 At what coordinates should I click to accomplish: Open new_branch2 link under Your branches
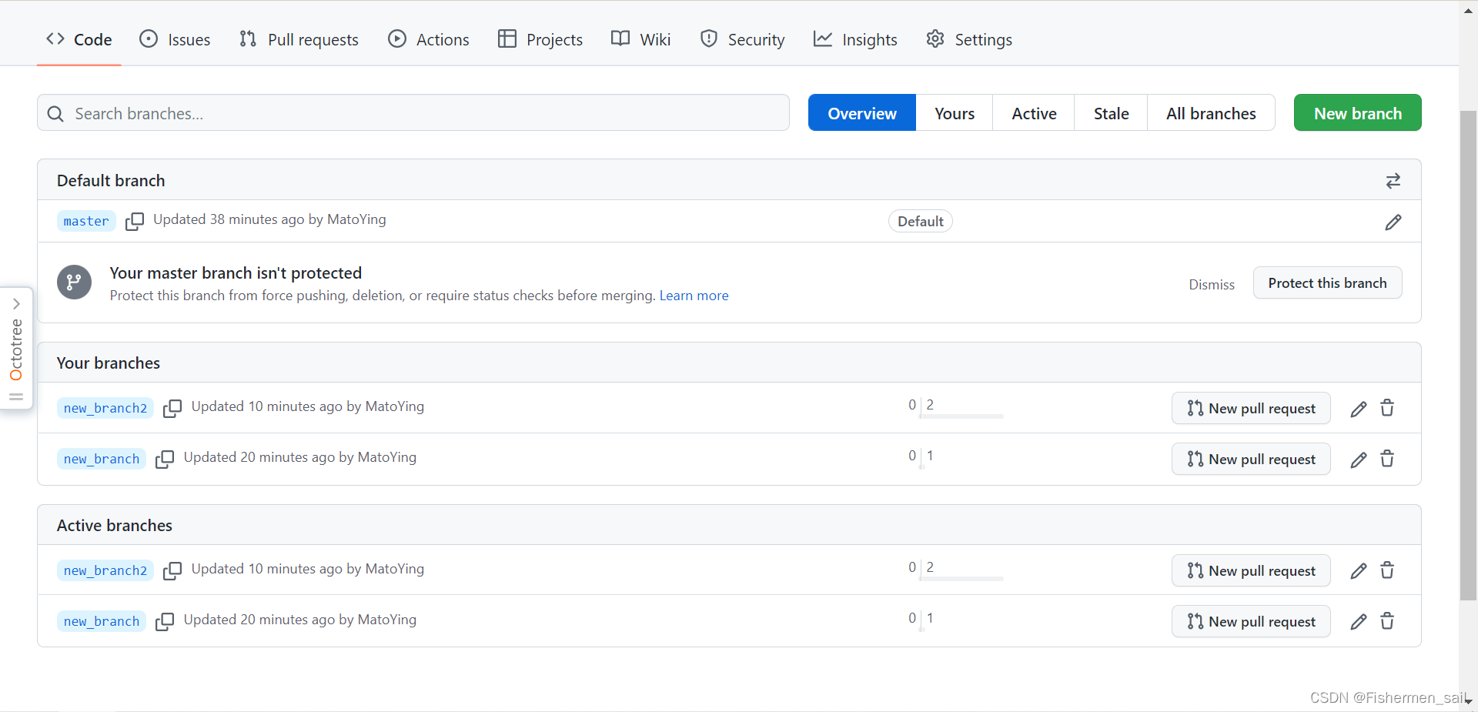[x=105, y=408]
